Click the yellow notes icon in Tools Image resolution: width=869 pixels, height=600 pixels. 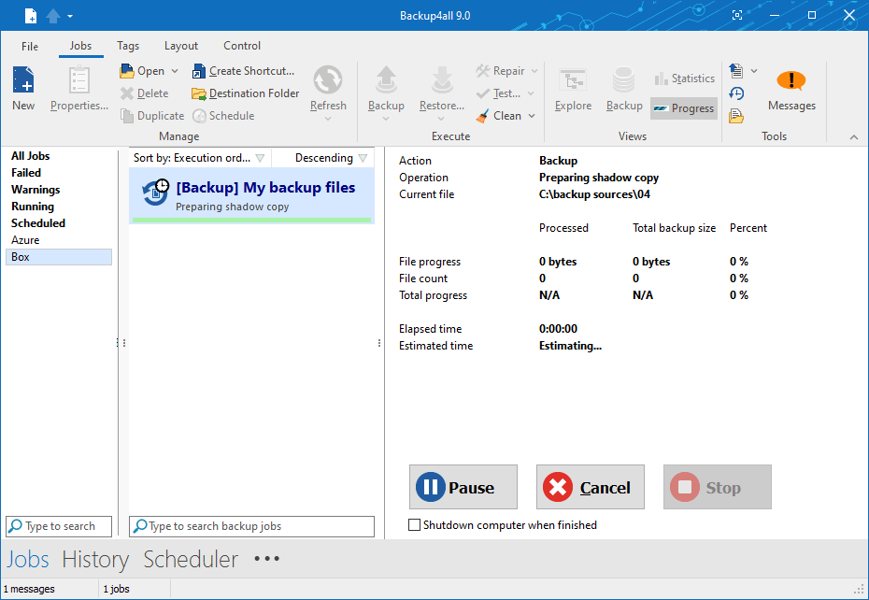point(736,115)
